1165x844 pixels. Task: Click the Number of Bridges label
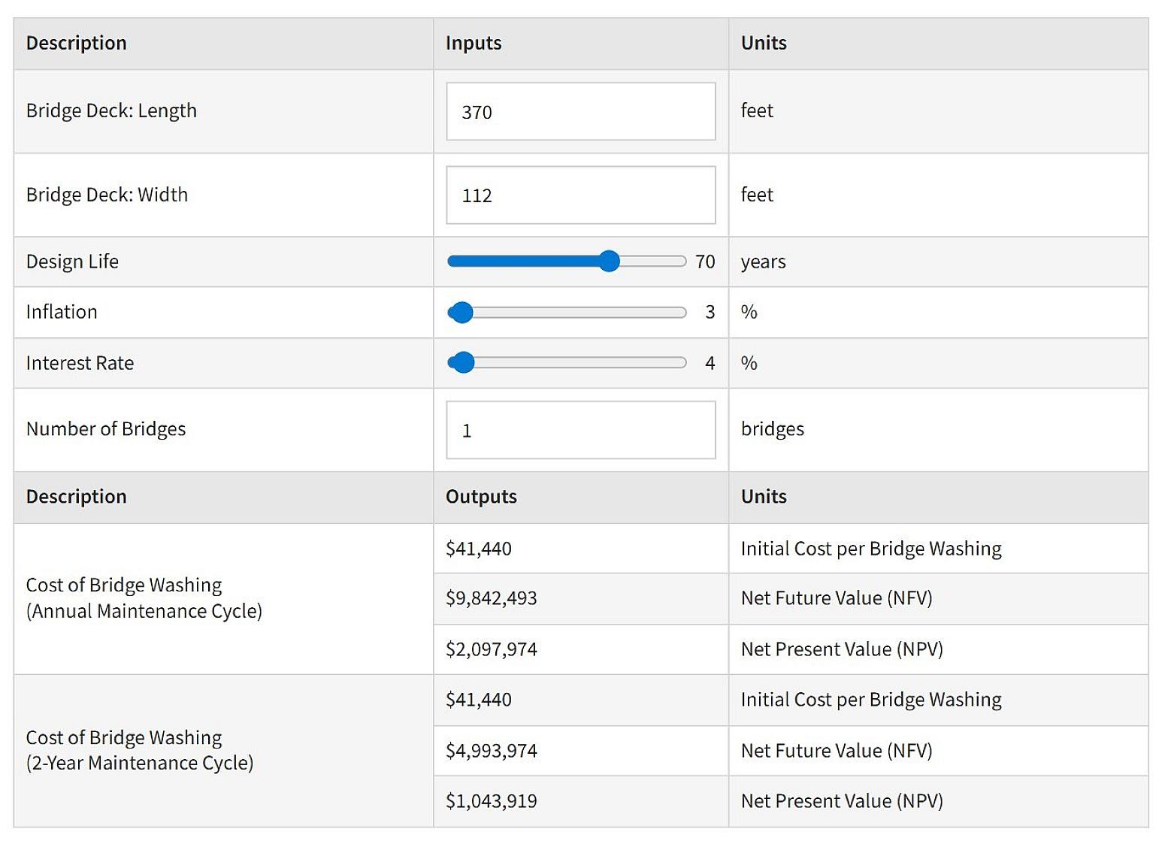tap(106, 429)
